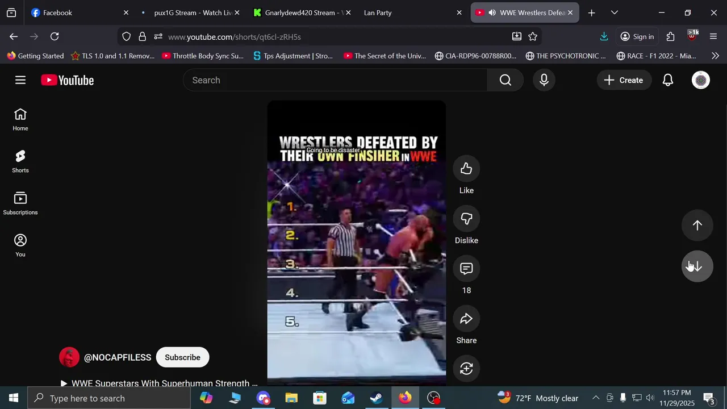Open Firefox downloads panel
Image resolution: width=727 pixels, height=409 pixels.
click(604, 36)
